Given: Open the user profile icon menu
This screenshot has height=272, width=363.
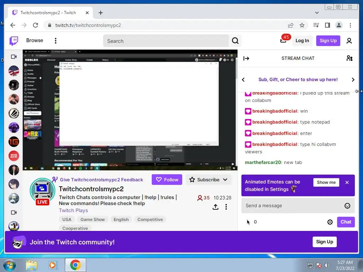Looking at the screenshot, I should click(349, 41).
